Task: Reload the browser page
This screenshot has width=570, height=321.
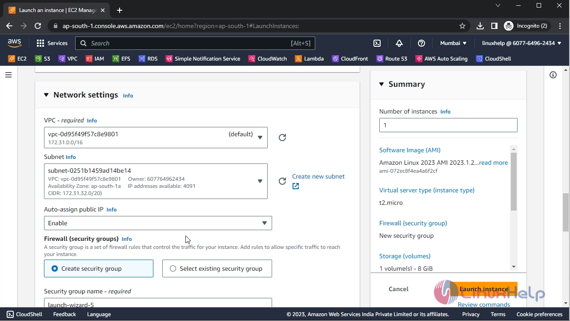Action: [x=38, y=26]
